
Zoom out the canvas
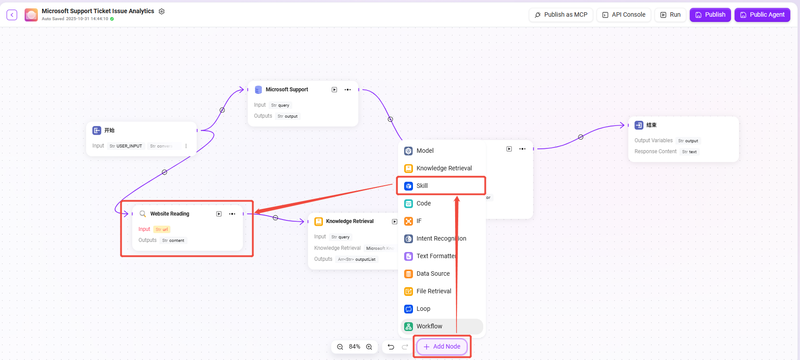[340, 347]
